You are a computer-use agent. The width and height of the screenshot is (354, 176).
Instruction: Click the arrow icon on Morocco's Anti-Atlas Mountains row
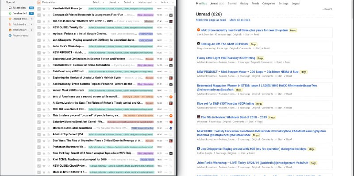166,128
